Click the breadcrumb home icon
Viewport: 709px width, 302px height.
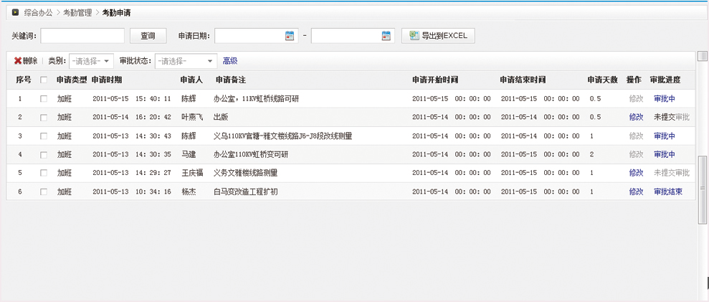pyautogui.click(x=14, y=12)
